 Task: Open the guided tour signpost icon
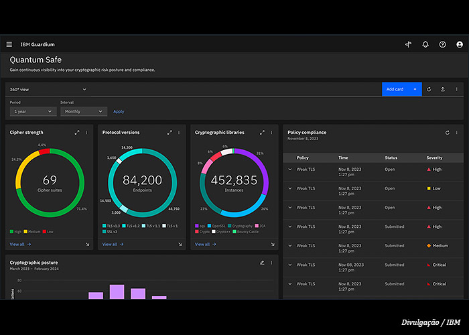tap(408, 45)
